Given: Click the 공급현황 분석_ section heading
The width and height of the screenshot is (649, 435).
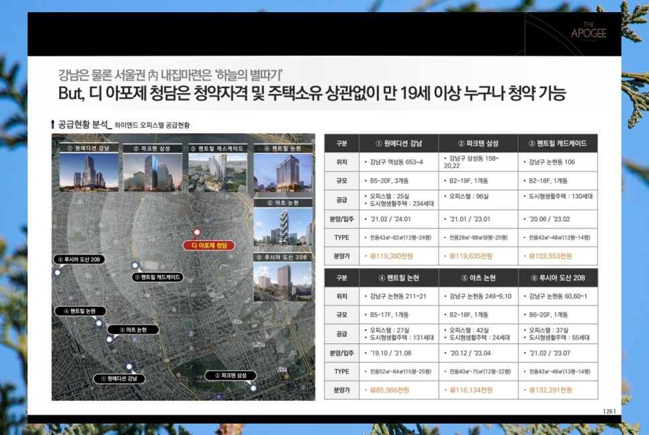Looking at the screenshot, I should [85, 124].
